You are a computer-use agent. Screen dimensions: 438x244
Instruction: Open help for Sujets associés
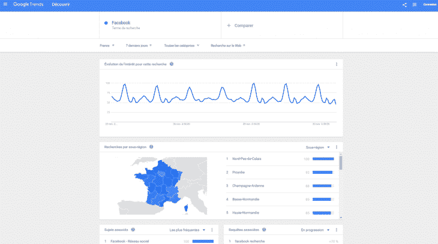[133, 230]
